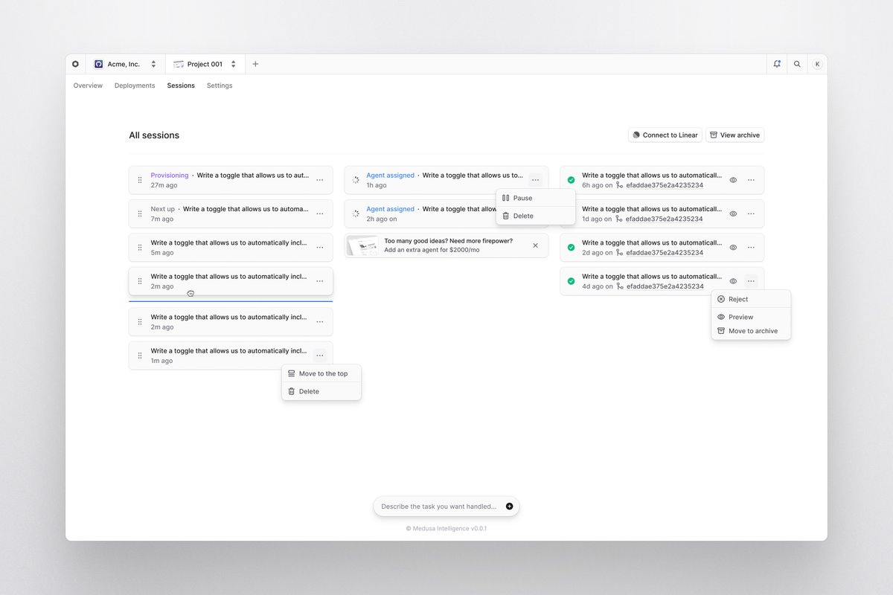Click ellipsis on Agent assigned 1h ago session

tap(535, 180)
